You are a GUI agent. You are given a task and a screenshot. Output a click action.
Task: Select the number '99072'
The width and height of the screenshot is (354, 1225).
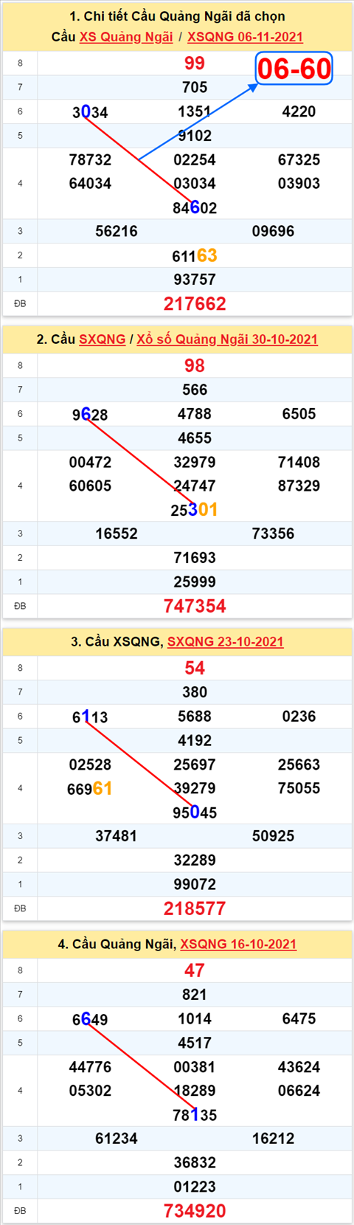coord(195,885)
